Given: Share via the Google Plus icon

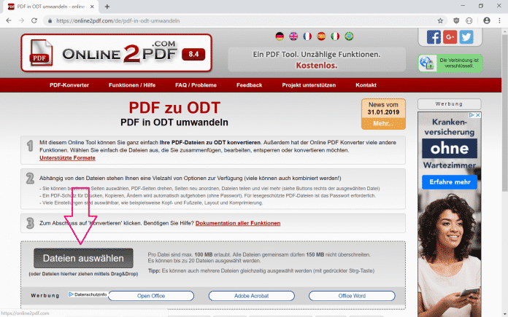Looking at the screenshot, I should tap(450, 36).
